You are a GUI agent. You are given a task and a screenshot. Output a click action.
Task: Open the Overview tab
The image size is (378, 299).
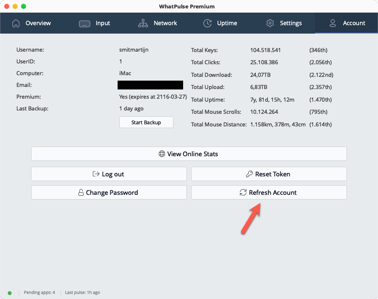31,23
